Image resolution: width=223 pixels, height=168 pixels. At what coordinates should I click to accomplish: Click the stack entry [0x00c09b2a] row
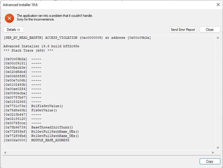pos(22,59)
